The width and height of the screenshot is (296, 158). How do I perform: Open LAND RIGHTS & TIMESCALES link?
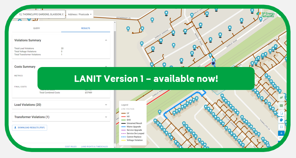[x=95, y=147]
